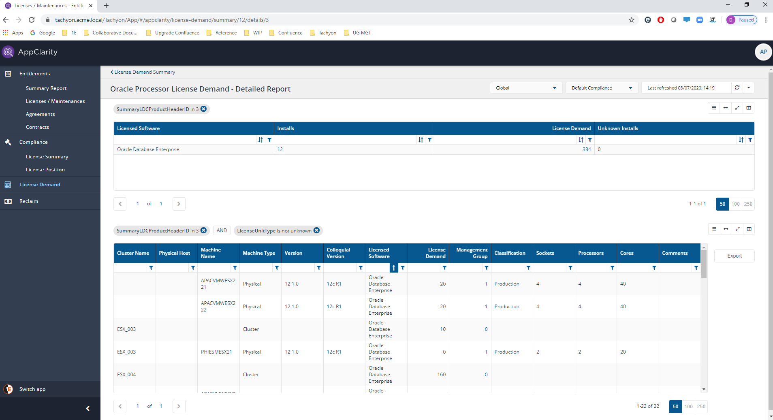Open Agreements page

point(41,114)
